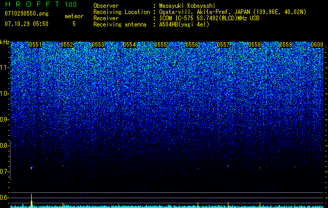Click the yellow meteor marker below 0558
Image resolution: width=328 pixels, height=208 pixels.
260,205
